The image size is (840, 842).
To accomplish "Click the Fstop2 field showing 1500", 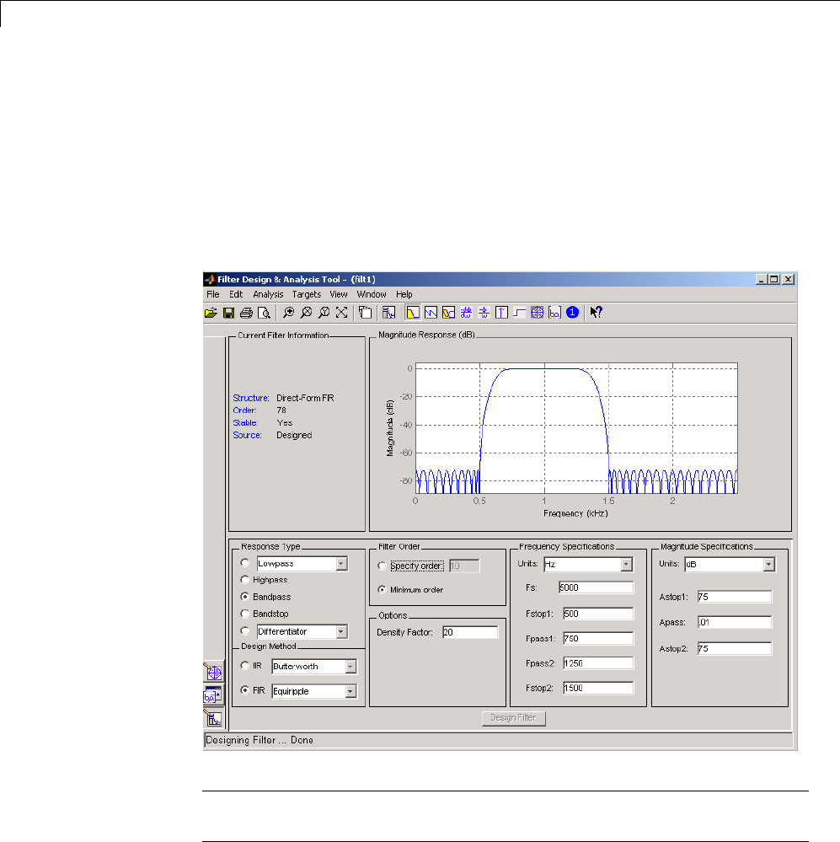I will [x=598, y=688].
